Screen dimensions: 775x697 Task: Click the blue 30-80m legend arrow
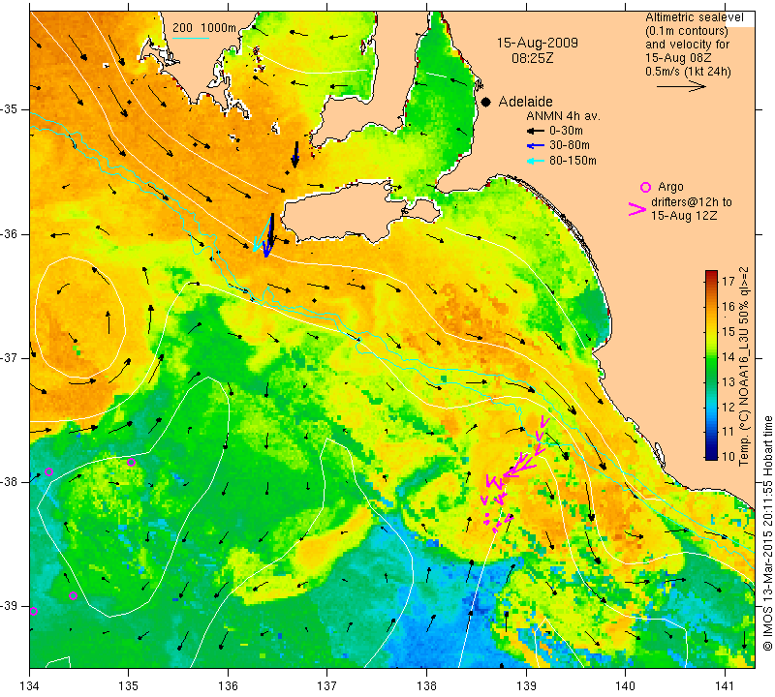tap(536, 146)
